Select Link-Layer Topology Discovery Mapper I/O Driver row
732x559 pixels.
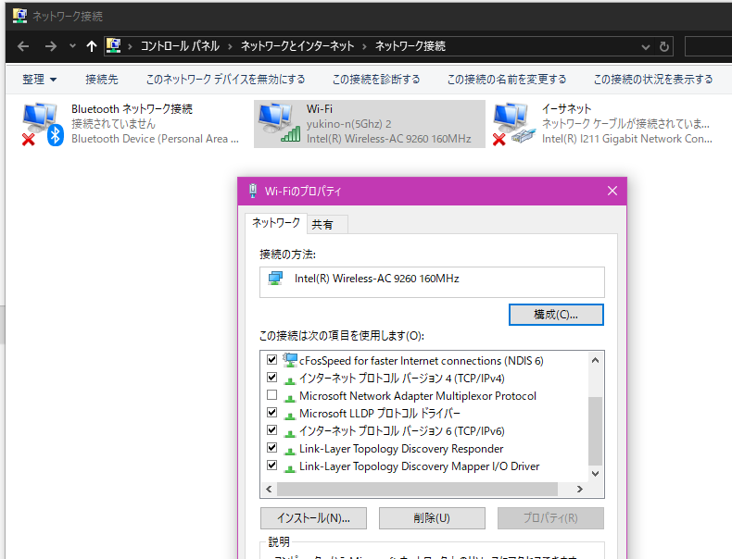point(419,466)
